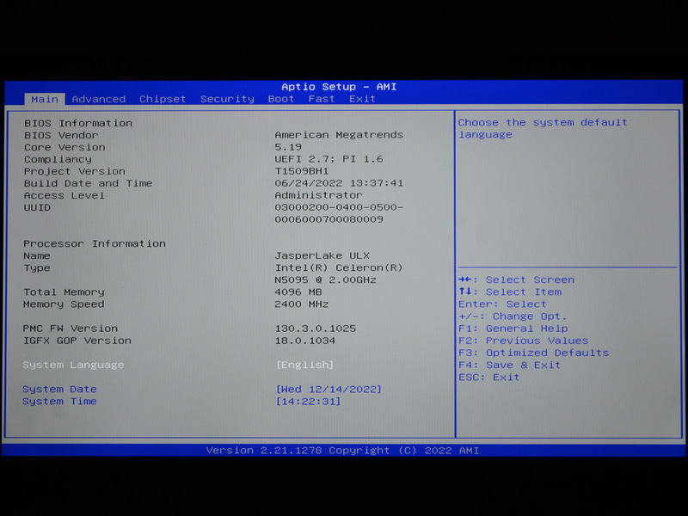Click the F1: General Help hint
Viewport: 688px width, 516px height.
pyautogui.click(x=513, y=329)
